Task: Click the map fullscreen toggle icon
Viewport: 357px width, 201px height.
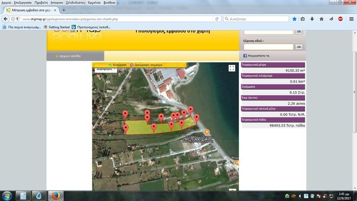Action: pos(232,68)
